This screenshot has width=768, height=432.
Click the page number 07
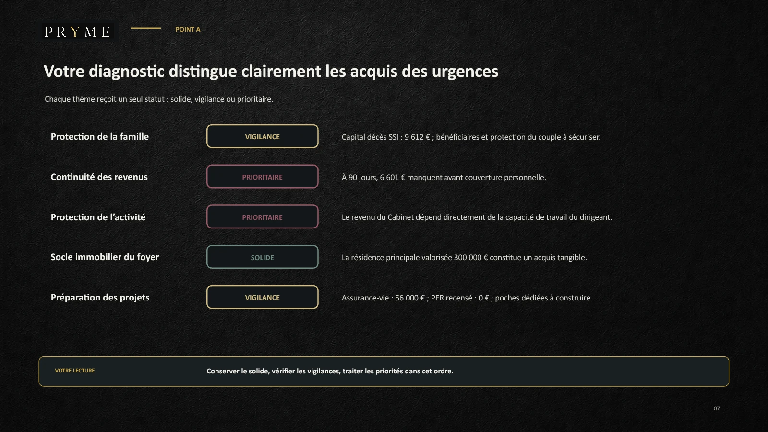tap(717, 408)
